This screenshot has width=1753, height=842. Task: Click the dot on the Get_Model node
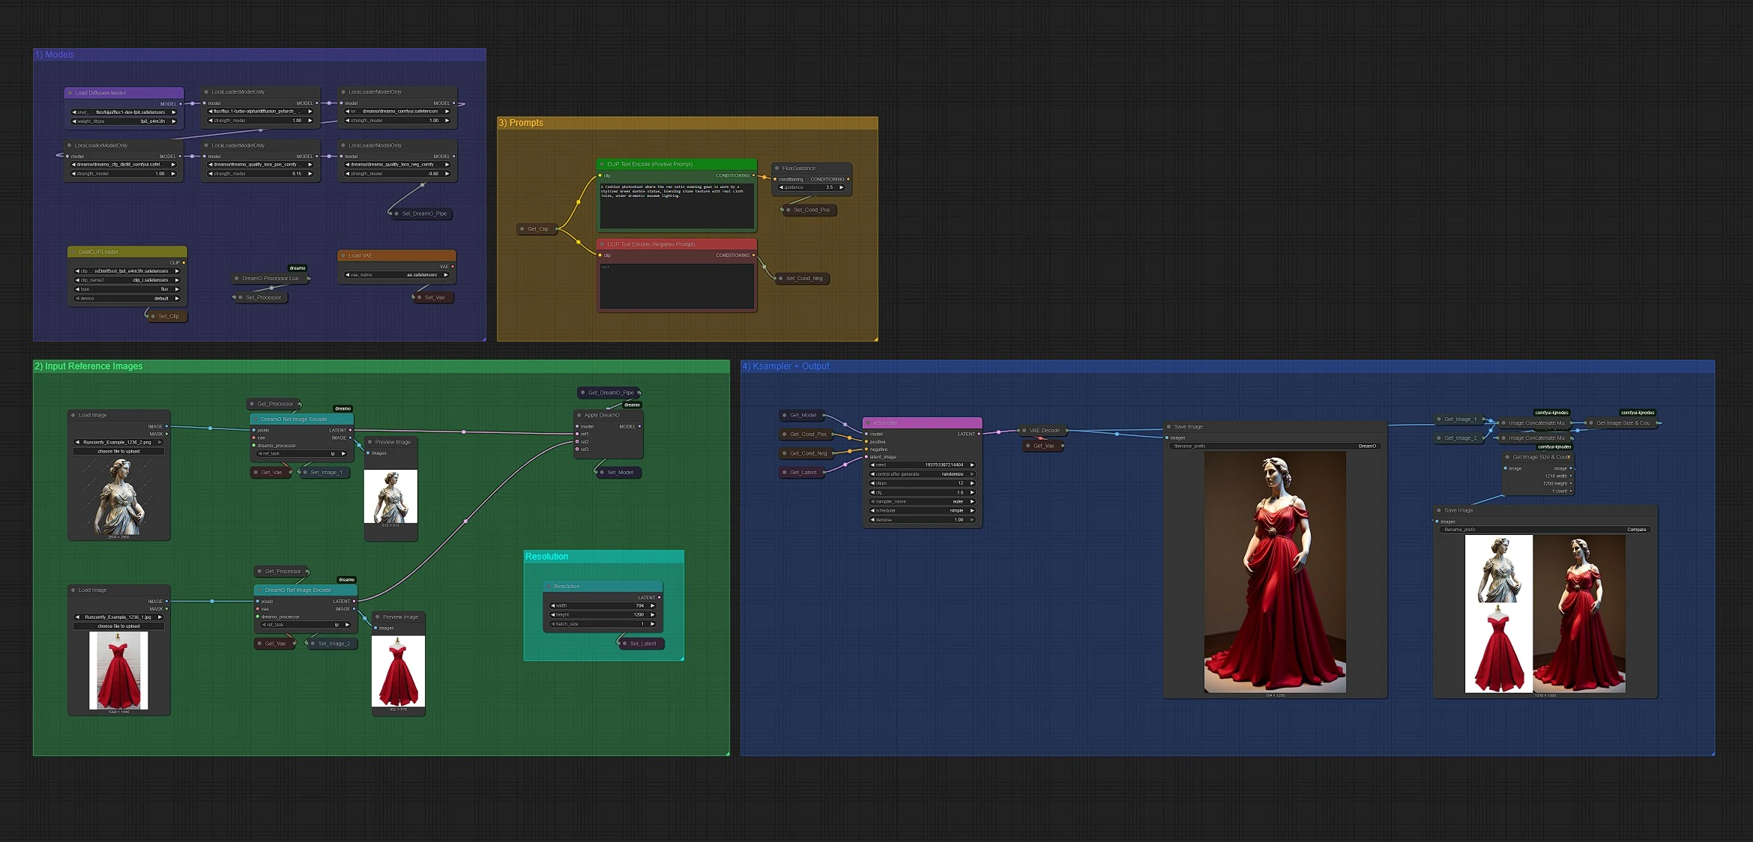[x=785, y=415]
